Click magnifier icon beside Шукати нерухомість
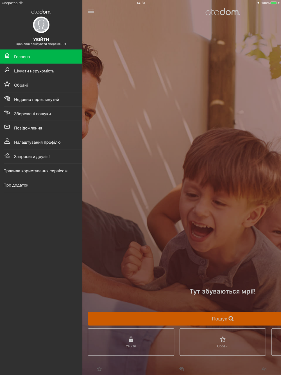Viewport: 281px width, 375px height. [x=7, y=70]
